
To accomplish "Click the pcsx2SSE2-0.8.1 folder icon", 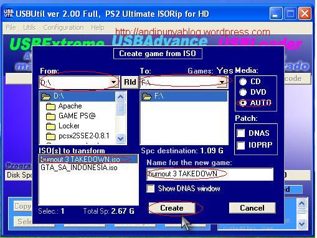I will (x=50, y=136).
